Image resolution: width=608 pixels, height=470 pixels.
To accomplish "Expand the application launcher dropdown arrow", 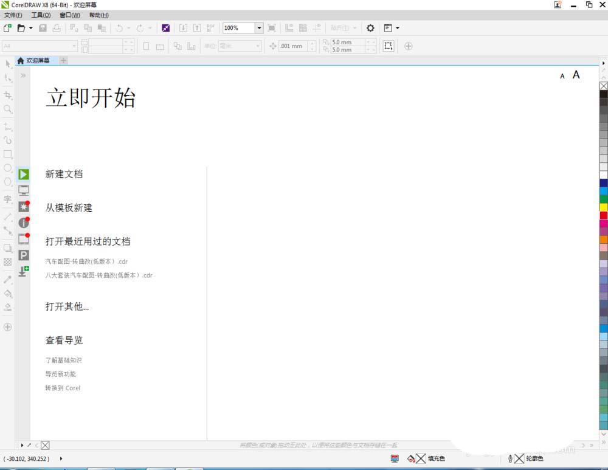I will pos(398,28).
